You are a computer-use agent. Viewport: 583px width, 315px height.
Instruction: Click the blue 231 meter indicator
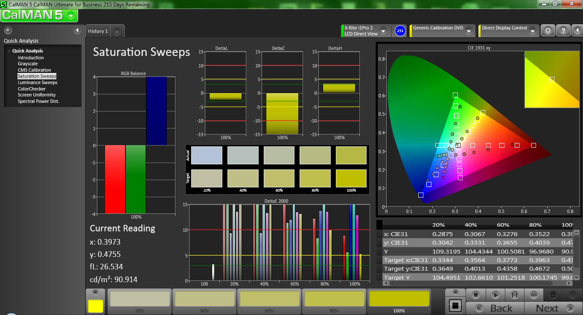click(400, 31)
